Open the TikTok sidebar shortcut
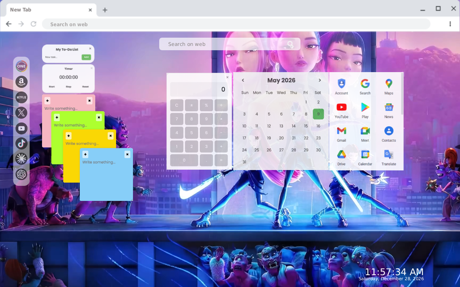Image resolution: width=460 pixels, height=287 pixels. coord(22,143)
